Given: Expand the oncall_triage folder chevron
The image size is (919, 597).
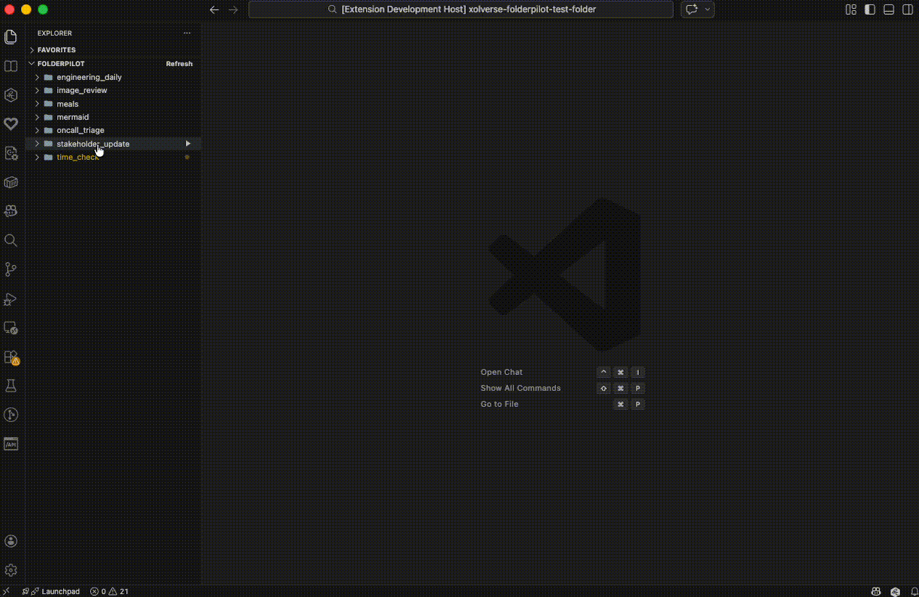Looking at the screenshot, I should coord(37,130).
